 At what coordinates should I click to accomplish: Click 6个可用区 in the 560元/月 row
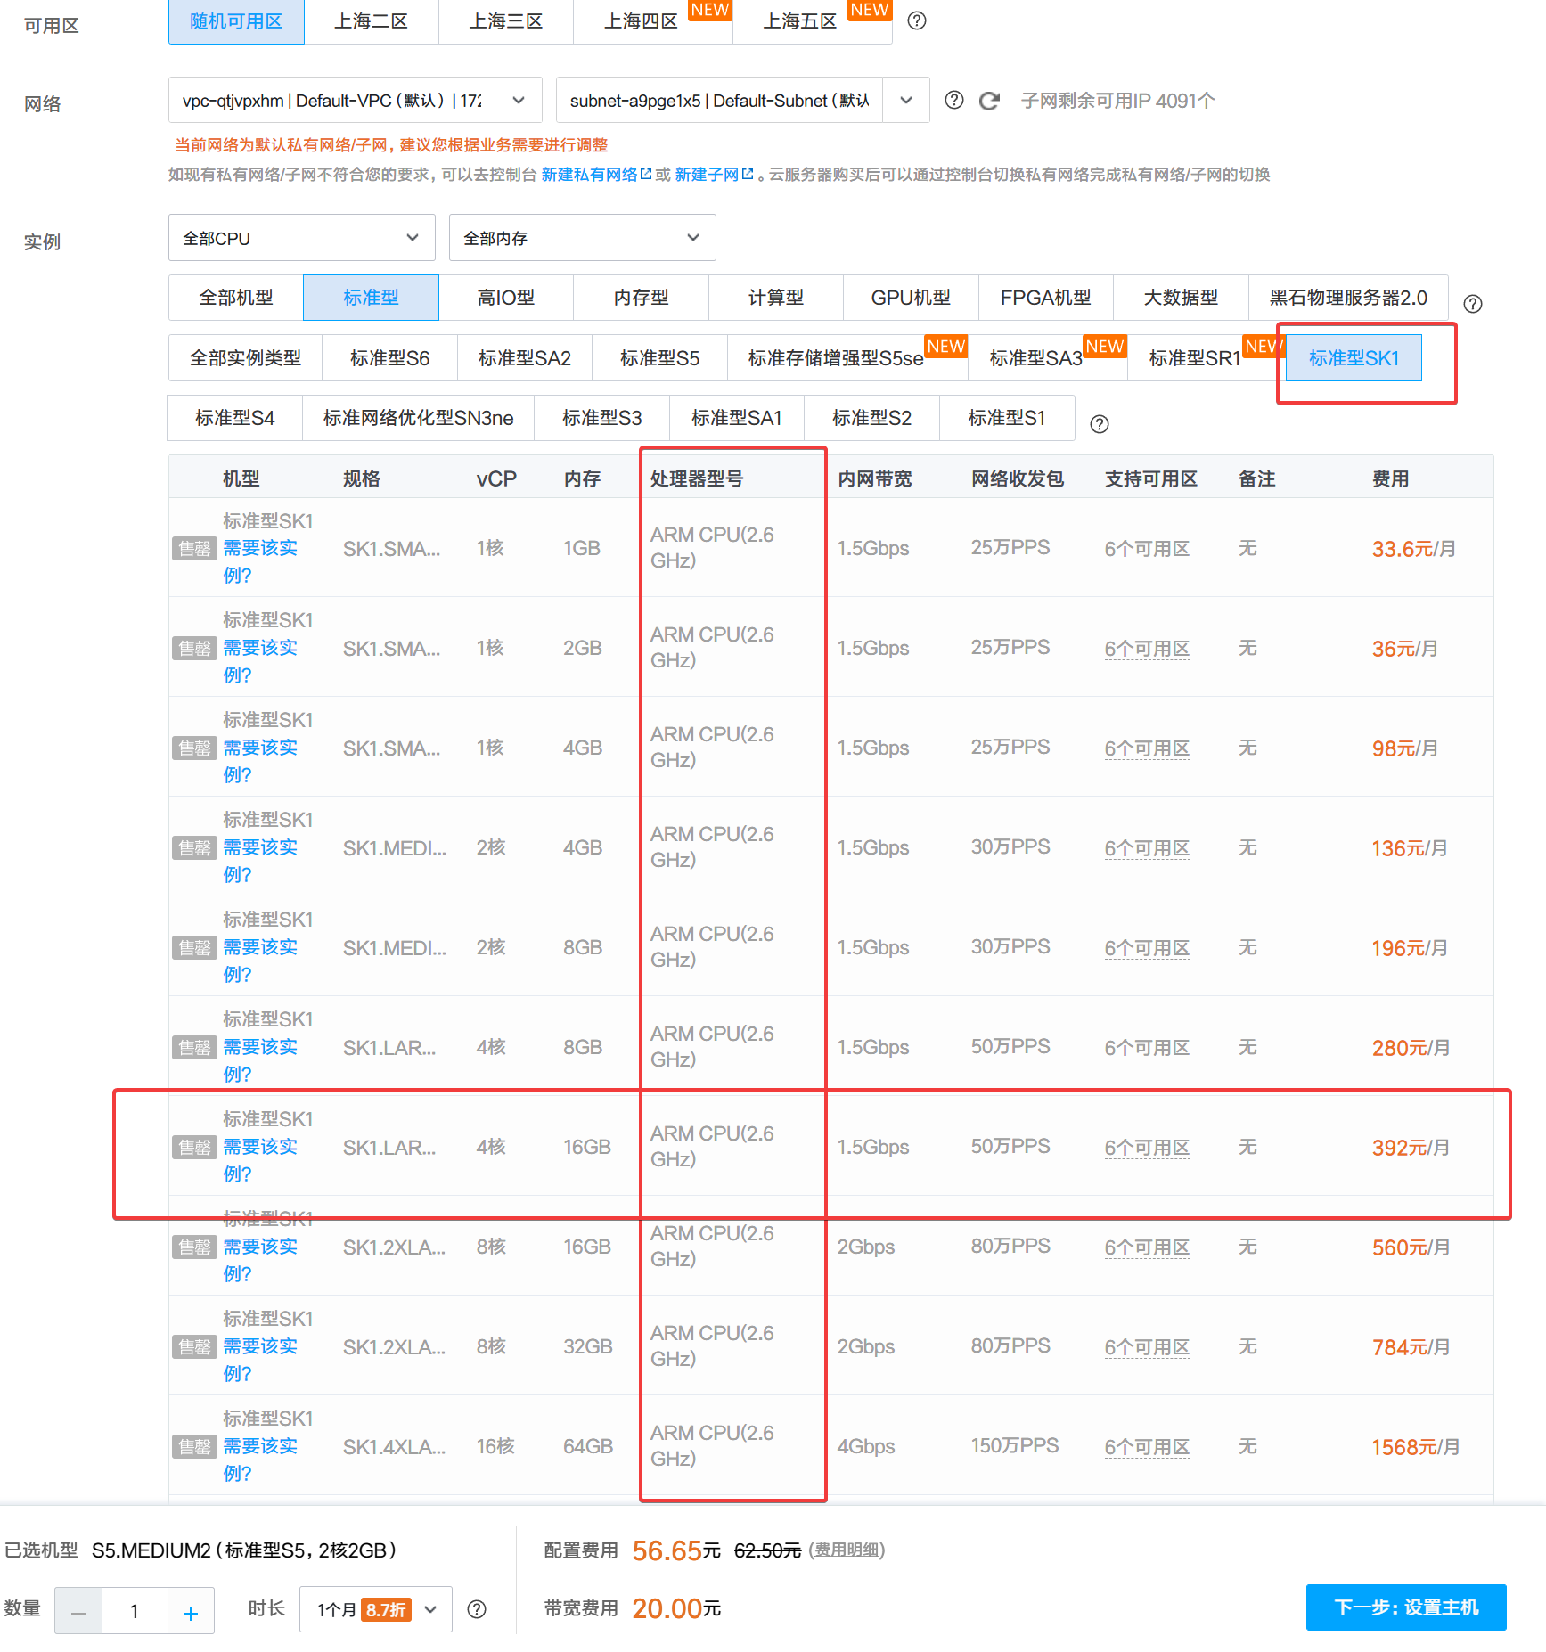click(x=1147, y=1247)
